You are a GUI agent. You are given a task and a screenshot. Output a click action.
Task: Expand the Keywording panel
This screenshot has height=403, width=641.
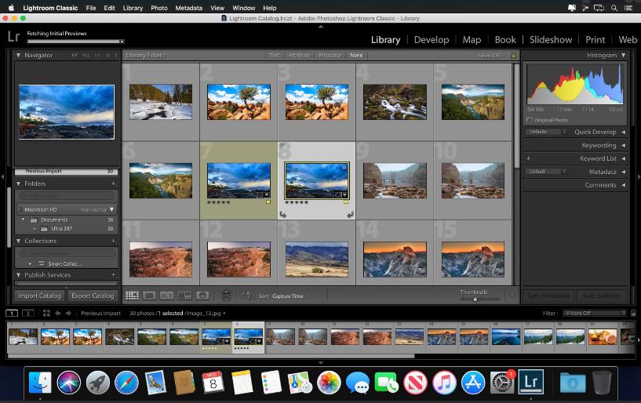tap(624, 145)
